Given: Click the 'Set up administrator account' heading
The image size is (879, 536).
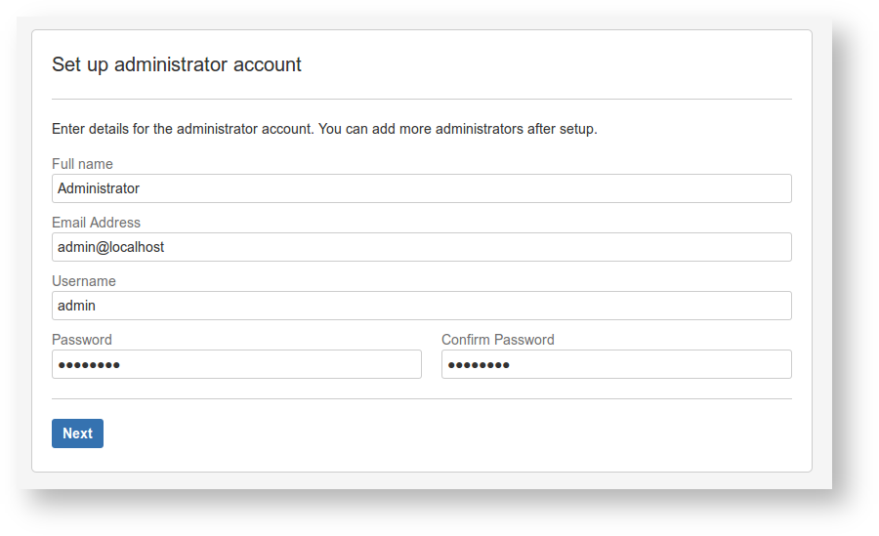Looking at the screenshot, I should [x=177, y=64].
